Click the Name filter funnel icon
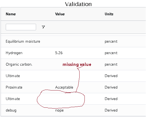The height and width of the screenshot is (120, 146). click(43, 27)
